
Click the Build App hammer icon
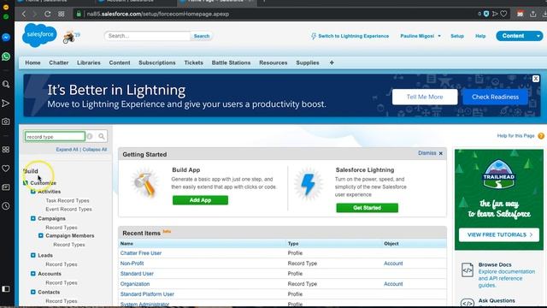[x=144, y=182]
